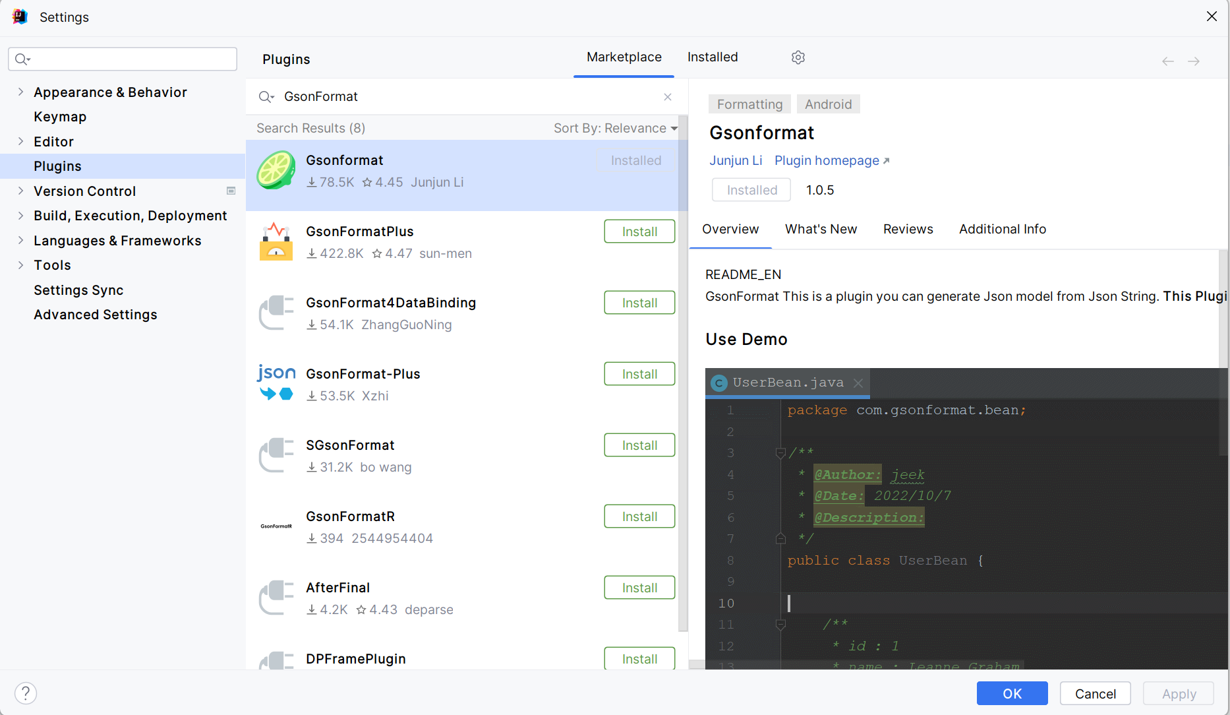Click the GsonFormat4DataBinding plug icon
Viewport: 1230px width, 715px height.
pos(276,313)
